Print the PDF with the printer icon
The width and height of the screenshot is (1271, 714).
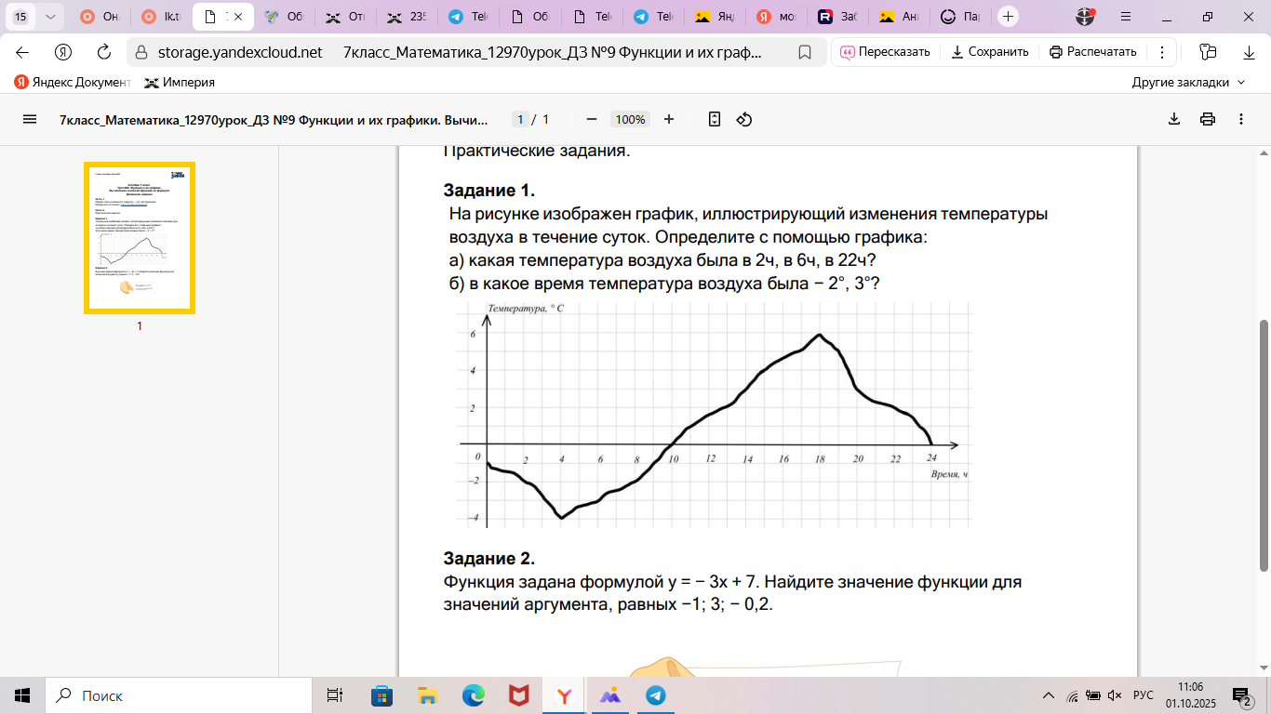coord(1208,119)
